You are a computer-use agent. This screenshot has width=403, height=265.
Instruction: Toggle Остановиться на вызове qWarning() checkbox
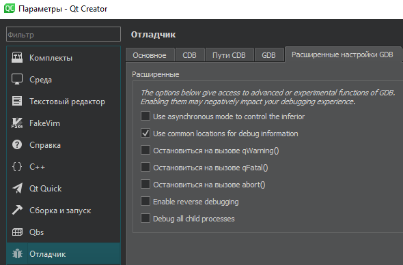145,150
